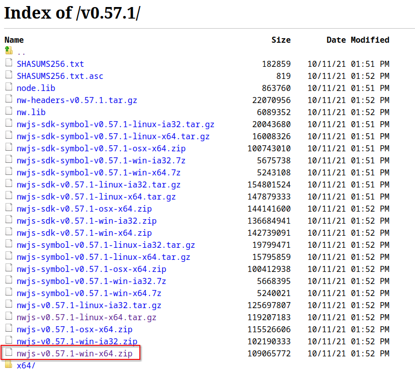
Task: Click file icon beside nwjs-sdk-symbol linux-ia32 tarball
Action: tap(9, 123)
